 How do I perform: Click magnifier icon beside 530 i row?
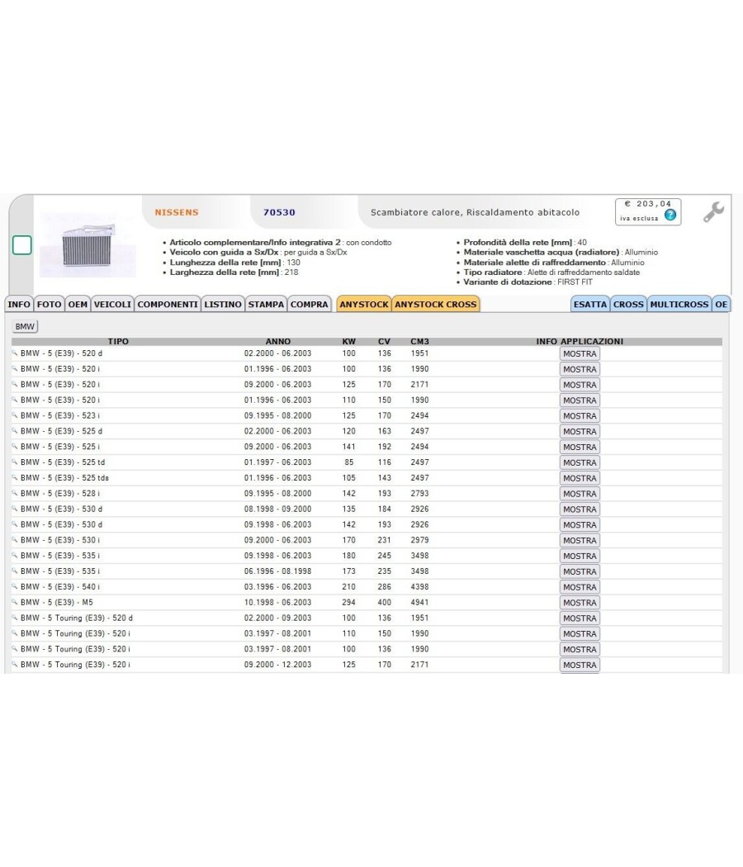[x=15, y=540]
